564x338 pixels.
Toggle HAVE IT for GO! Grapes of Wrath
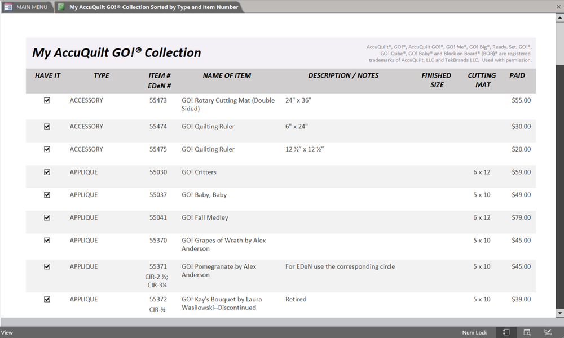pyautogui.click(x=47, y=240)
